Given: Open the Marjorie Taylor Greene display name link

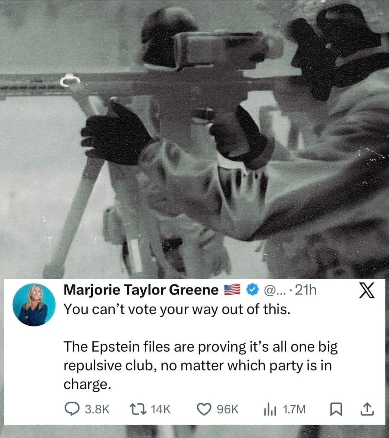Looking at the screenshot, I should tap(141, 290).
